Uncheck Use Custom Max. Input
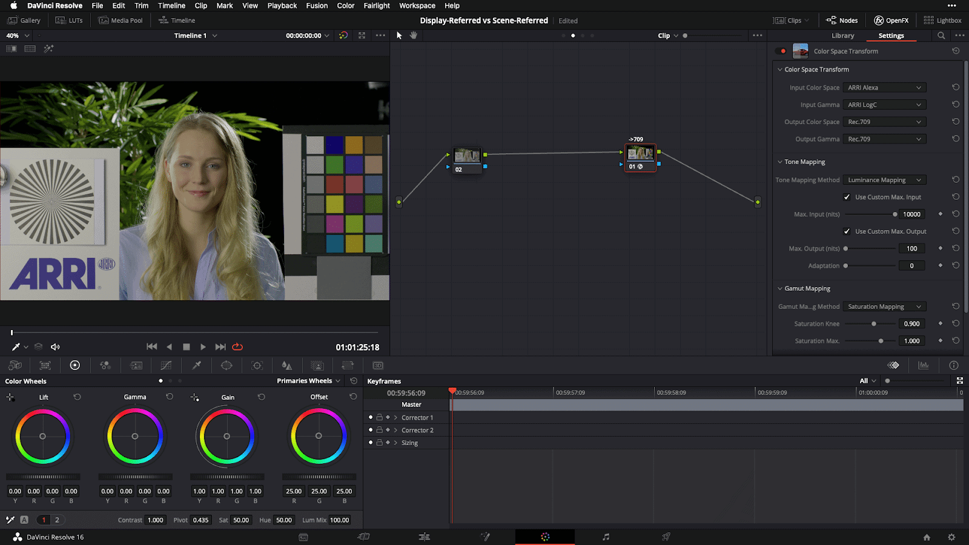 (x=847, y=197)
